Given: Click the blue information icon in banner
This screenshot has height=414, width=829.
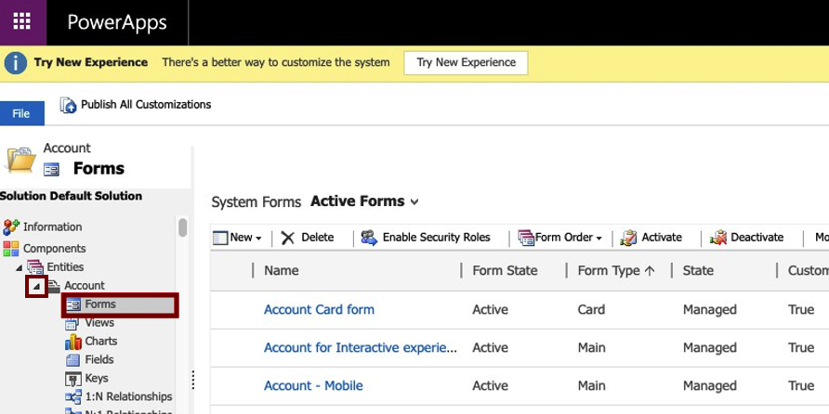Looking at the screenshot, I should click(x=16, y=63).
